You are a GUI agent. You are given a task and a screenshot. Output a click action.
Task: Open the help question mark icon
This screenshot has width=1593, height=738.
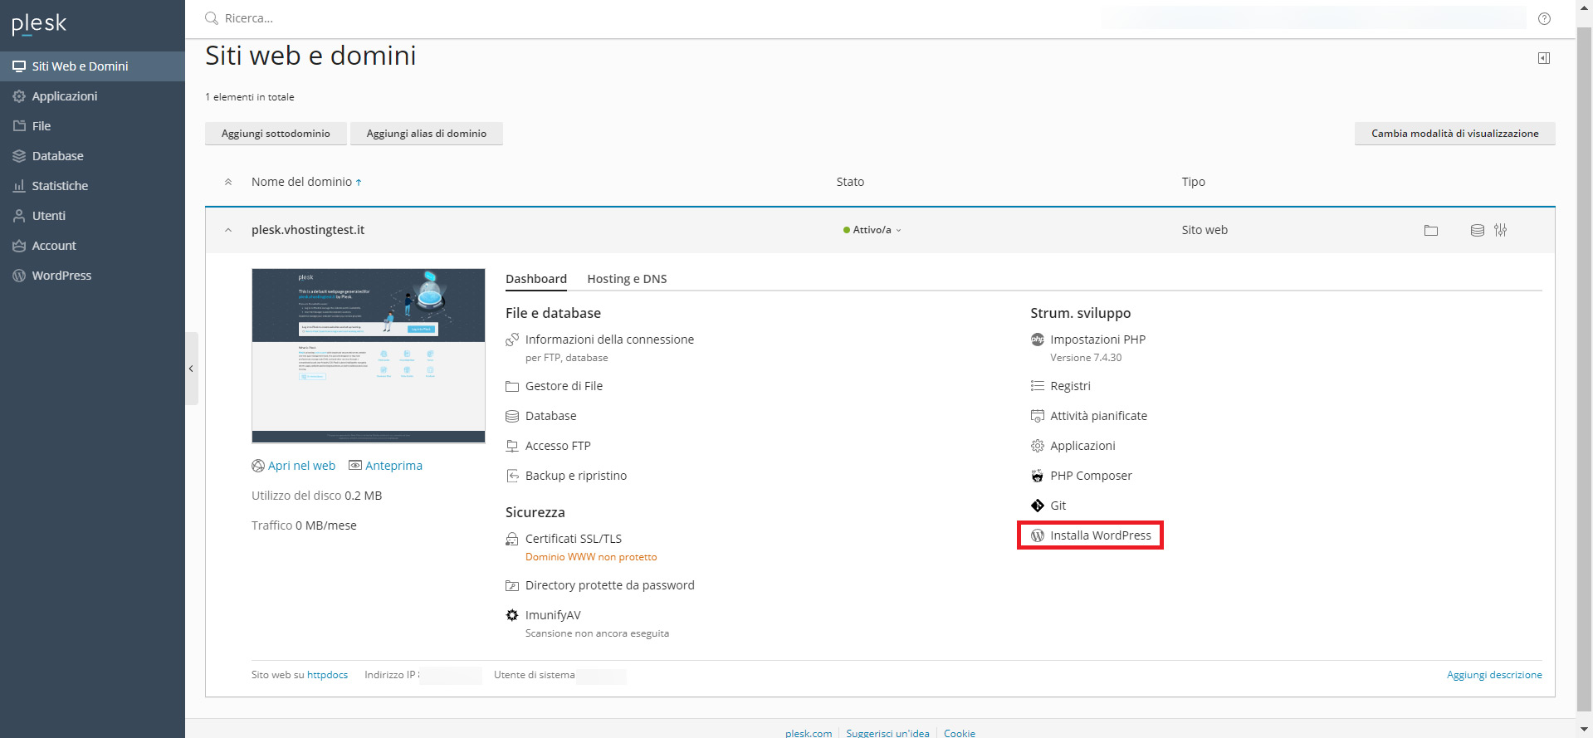[x=1544, y=18]
